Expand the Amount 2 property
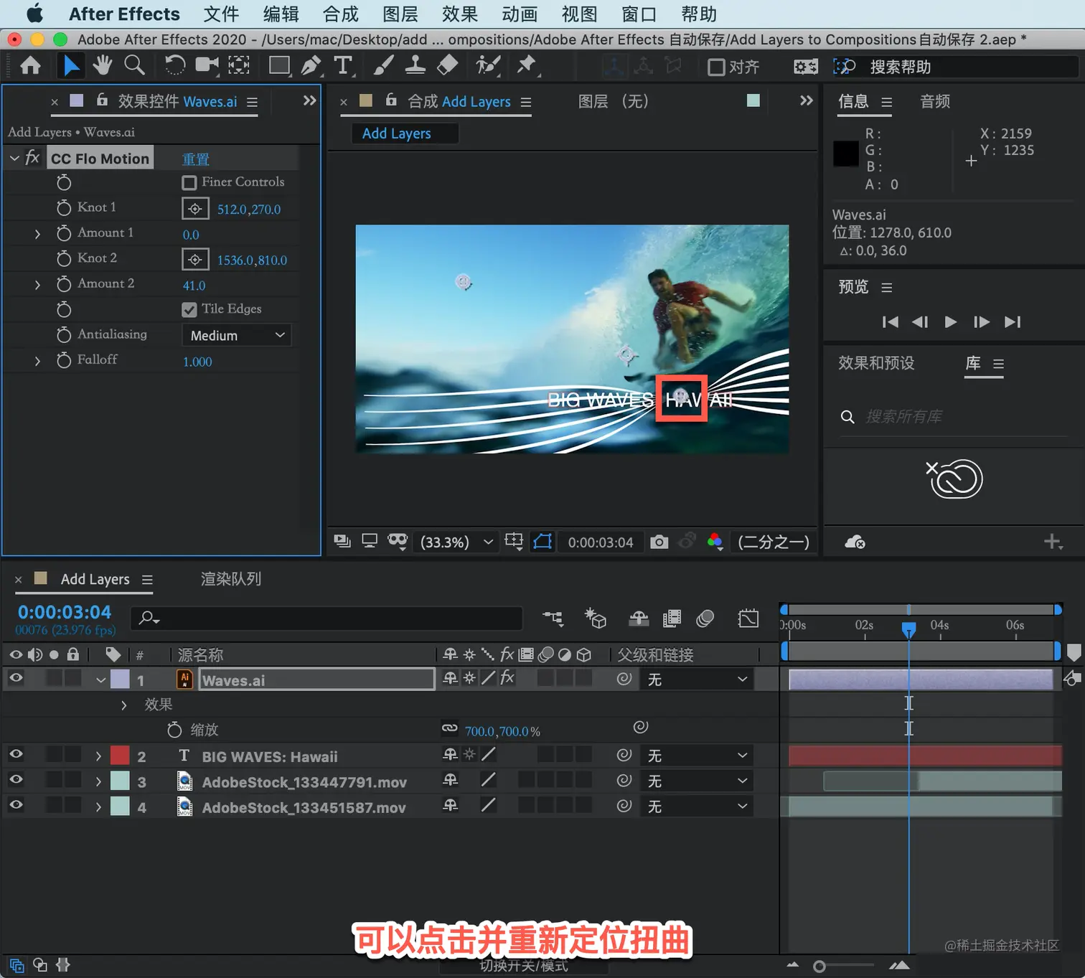 pyautogui.click(x=37, y=285)
